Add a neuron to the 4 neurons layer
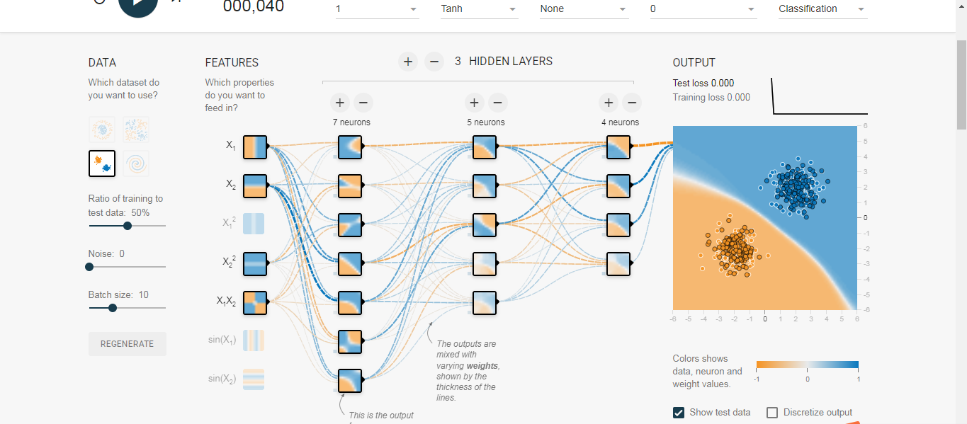 (x=609, y=103)
